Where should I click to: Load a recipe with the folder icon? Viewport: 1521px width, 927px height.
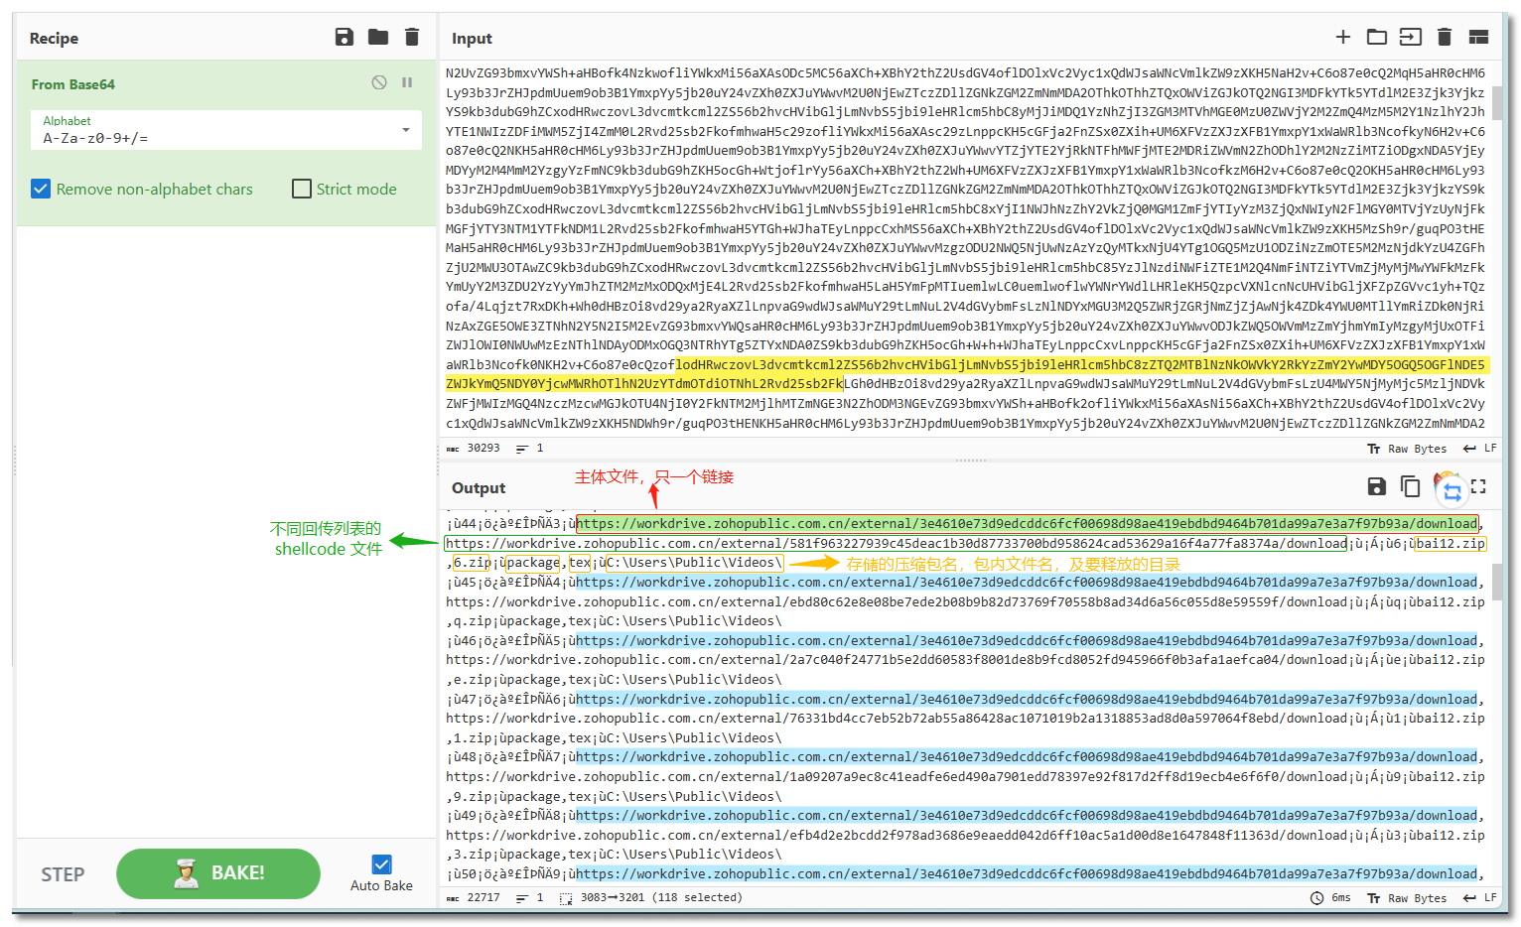click(x=378, y=38)
